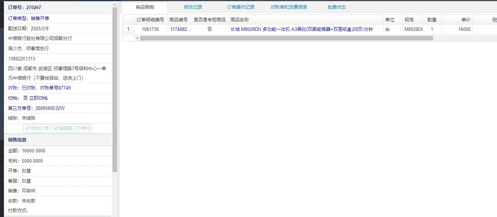
Task: Click the 单价 column header
Action: pyautogui.click(x=457, y=20)
